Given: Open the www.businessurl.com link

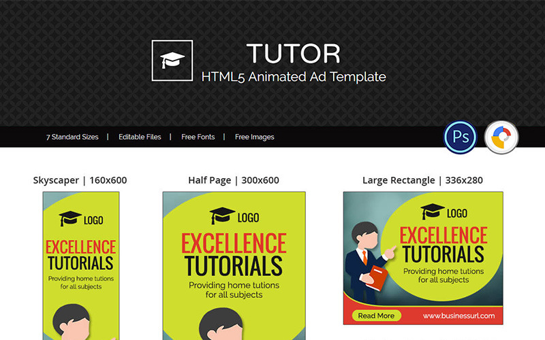Looking at the screenshot, I should click(458, 316).
